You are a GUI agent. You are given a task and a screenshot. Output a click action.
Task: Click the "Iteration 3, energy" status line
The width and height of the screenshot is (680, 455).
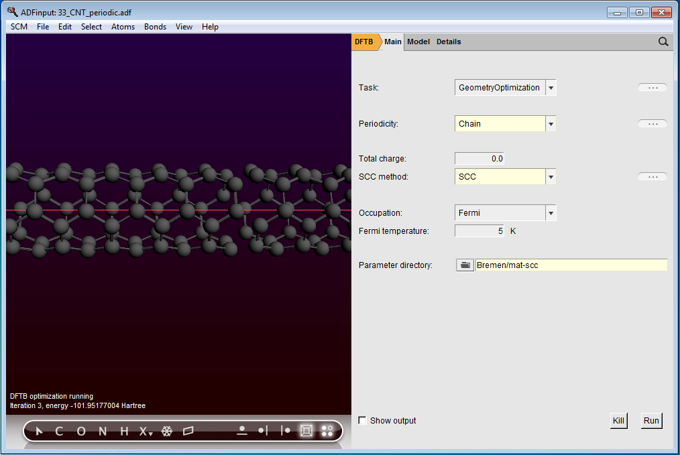coord(78,405)
